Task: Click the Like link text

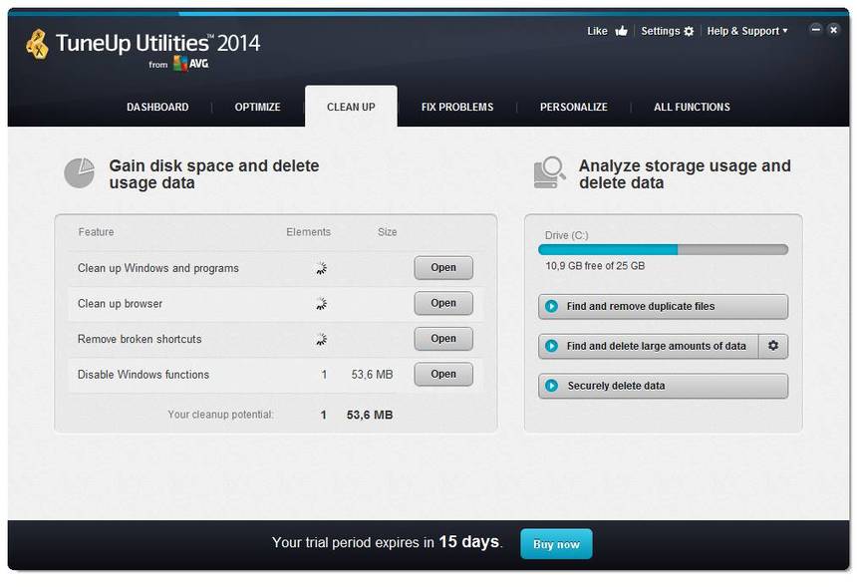Action: [x=597, y=31]
